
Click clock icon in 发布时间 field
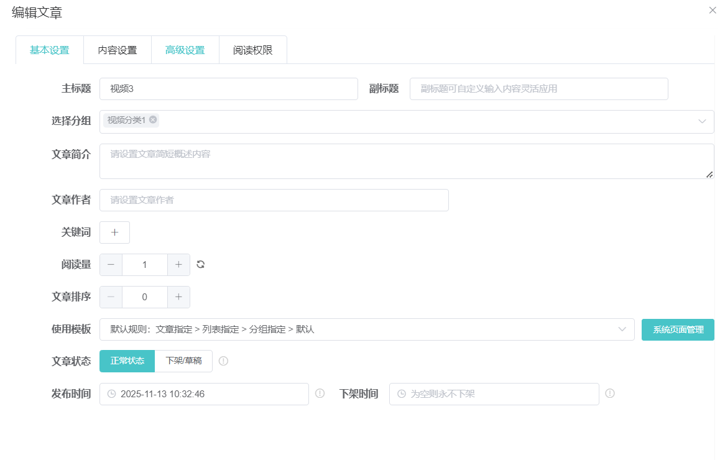point(112,394)
